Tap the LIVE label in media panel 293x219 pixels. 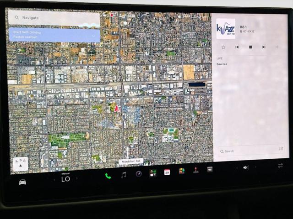(219, 58)
